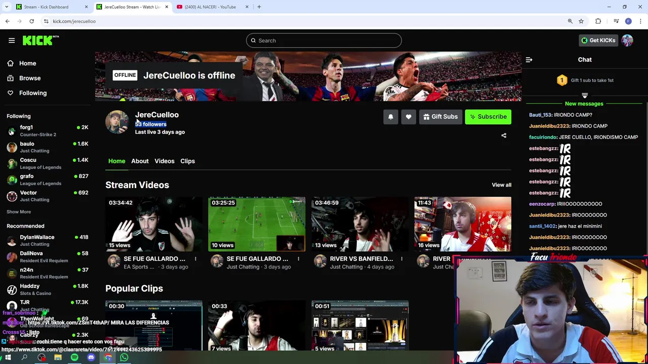The image size is (648, 364).
Task: Open new browser tab
Action: (x=259, y=7)
